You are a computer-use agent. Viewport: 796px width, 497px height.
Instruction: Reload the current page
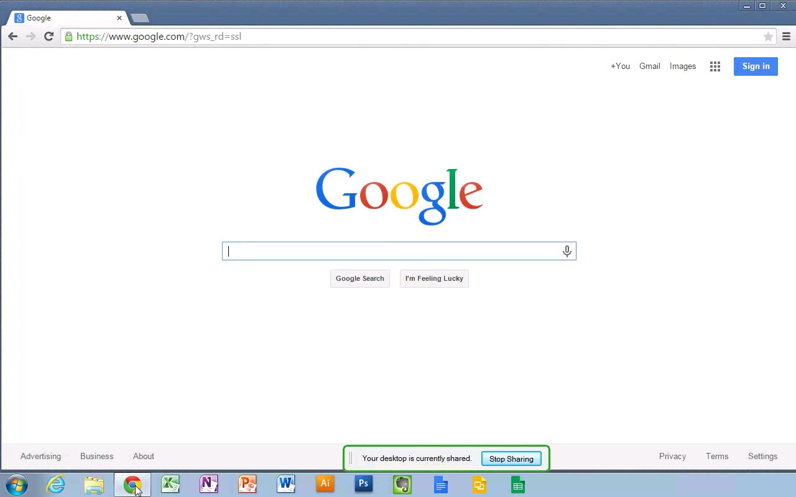click(x=49, y=37)
